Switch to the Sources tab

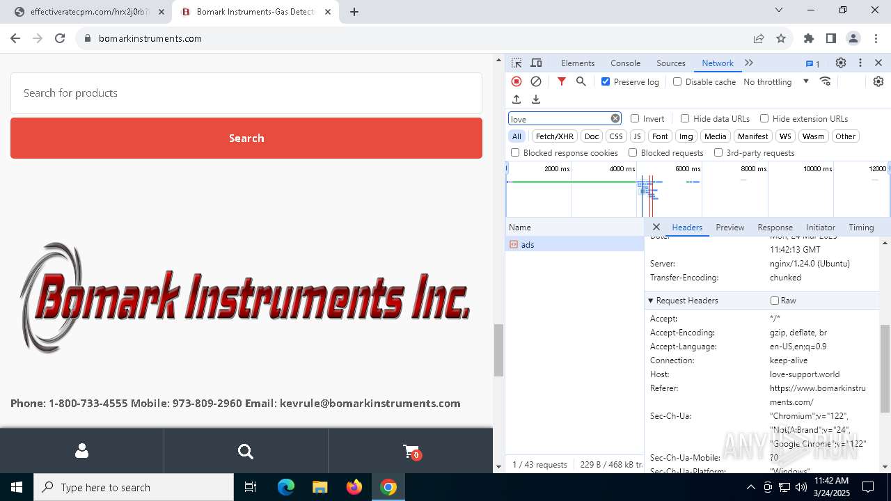[671, 63]
